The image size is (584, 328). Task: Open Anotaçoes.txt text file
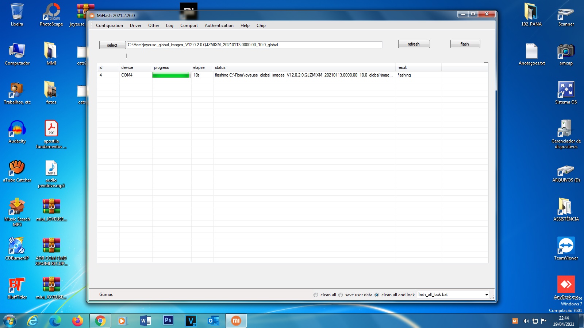531,54
